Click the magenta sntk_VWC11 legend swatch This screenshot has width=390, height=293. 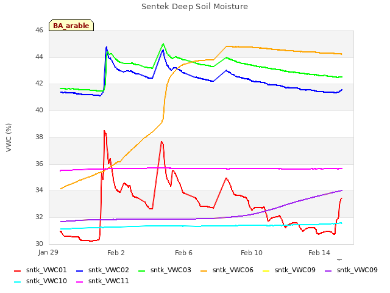pyautogui.click(x=80, y=282)
